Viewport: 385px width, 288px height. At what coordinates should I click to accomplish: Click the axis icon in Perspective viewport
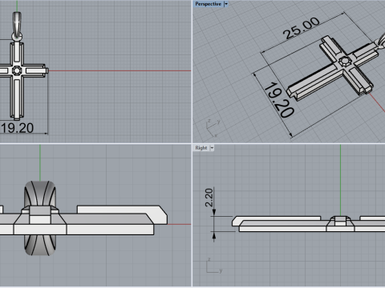pyautogui.click(x=213, y=128)
